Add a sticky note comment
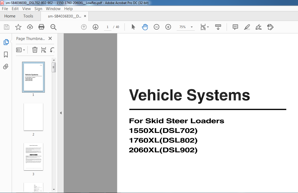This screenshot has height=193, width=298. [x=235, y=27]
